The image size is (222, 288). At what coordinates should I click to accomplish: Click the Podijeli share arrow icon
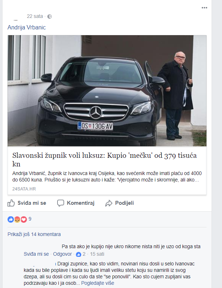click(109, 203)
